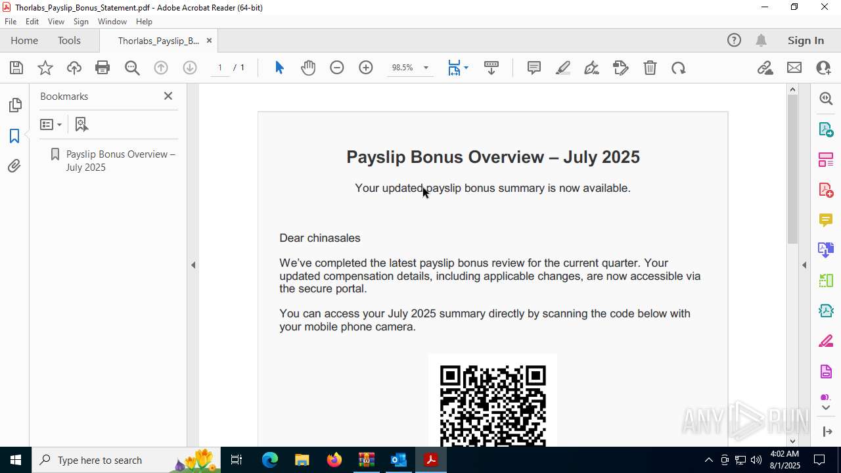Viewport: 841px width, 473px height.
Task: Select the highlight text tool
Action: point(563,68)
